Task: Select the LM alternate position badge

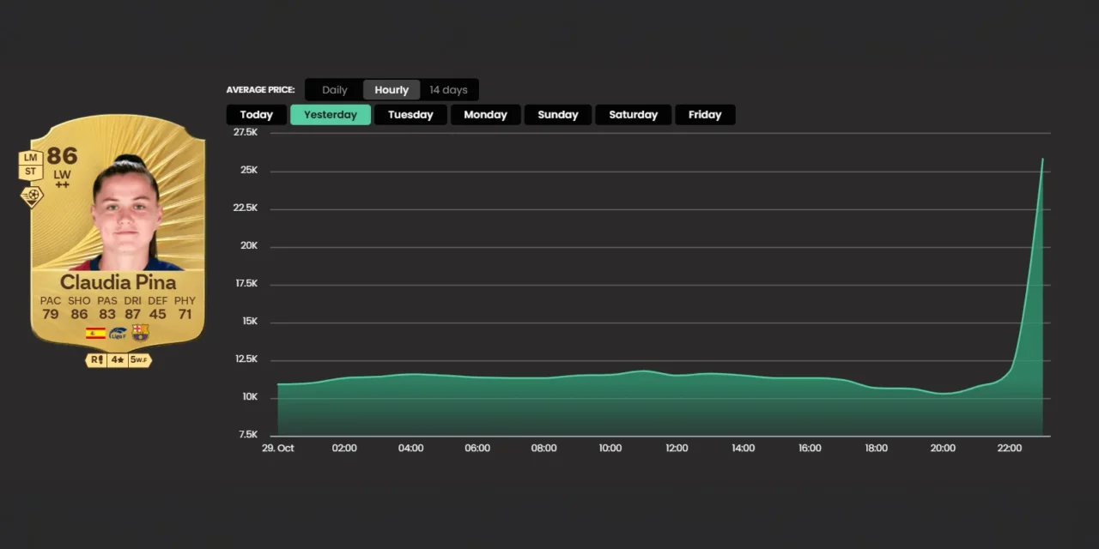Action: click(30, 157)
